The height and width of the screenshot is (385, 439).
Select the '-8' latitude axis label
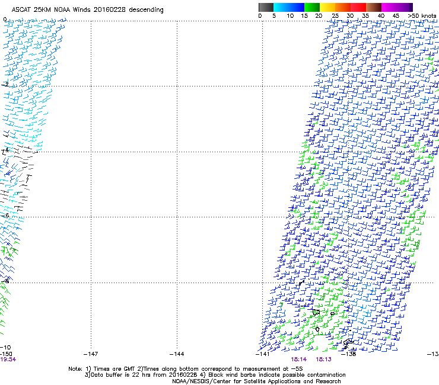5,281
